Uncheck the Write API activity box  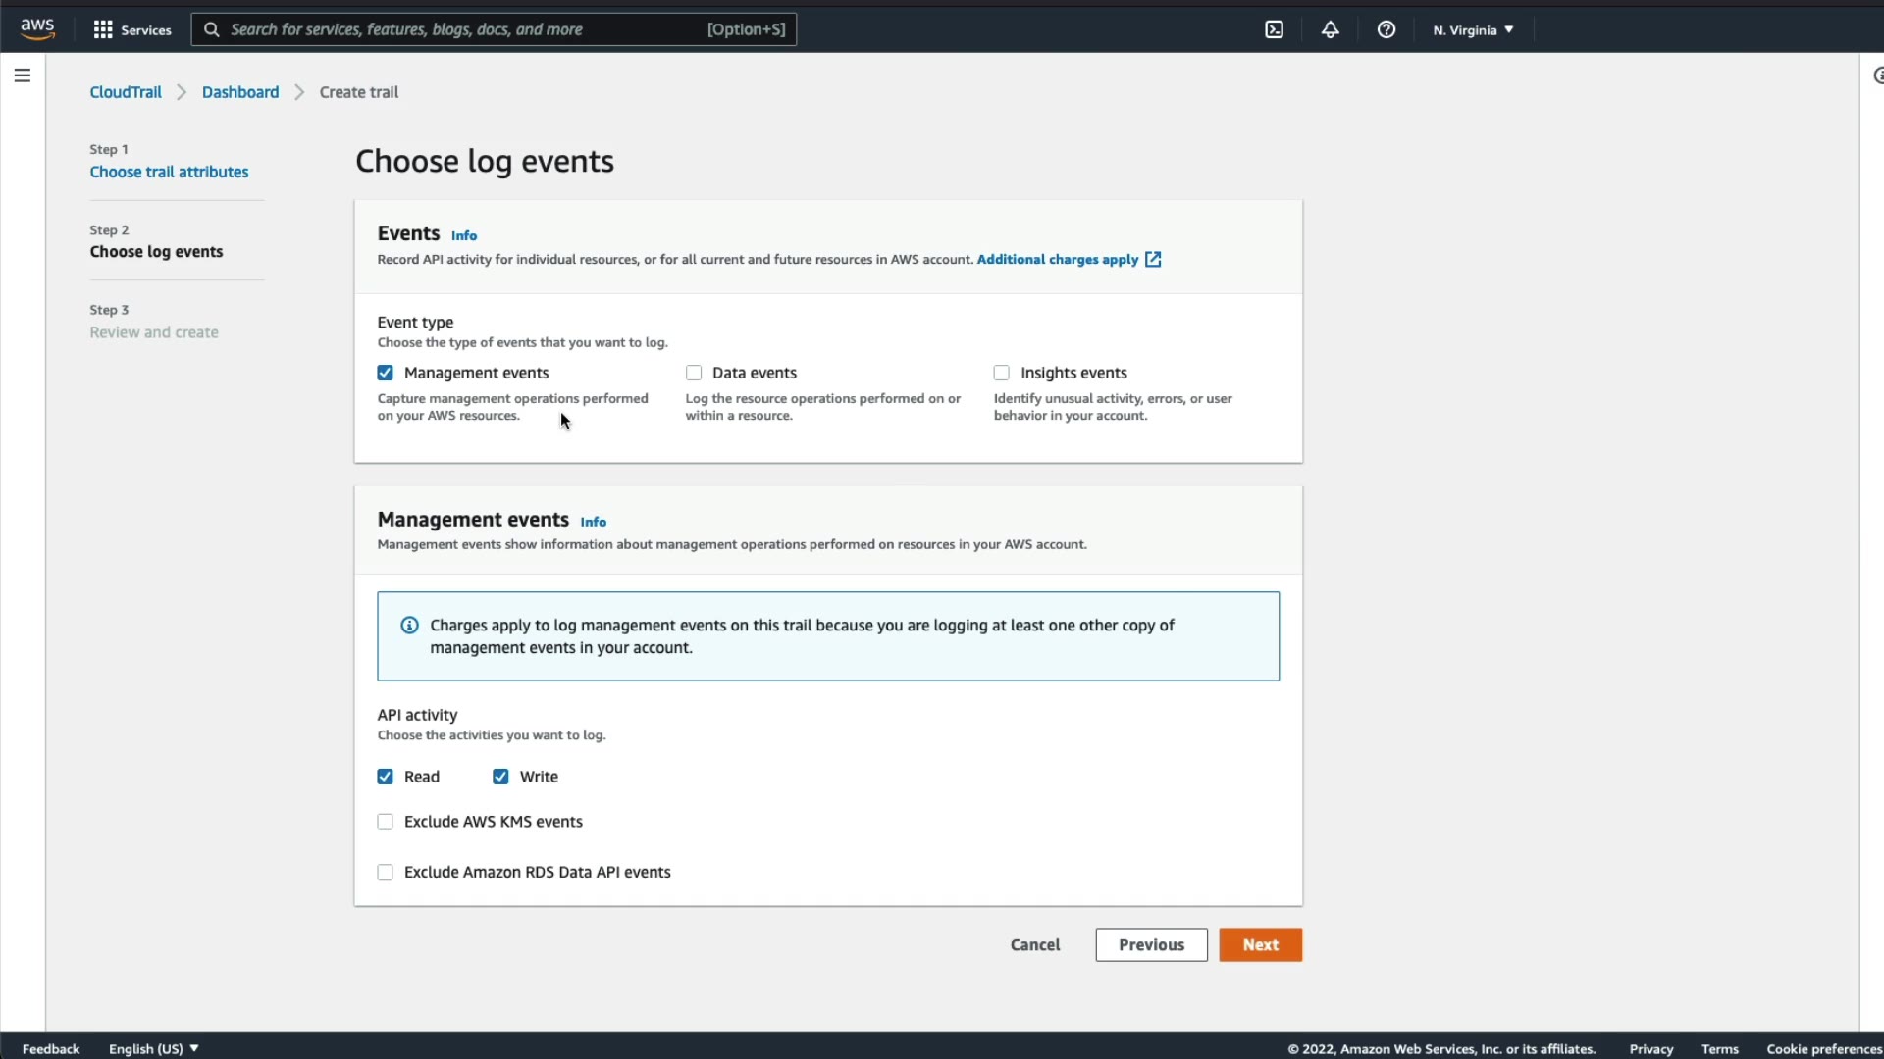coord(500,777)
